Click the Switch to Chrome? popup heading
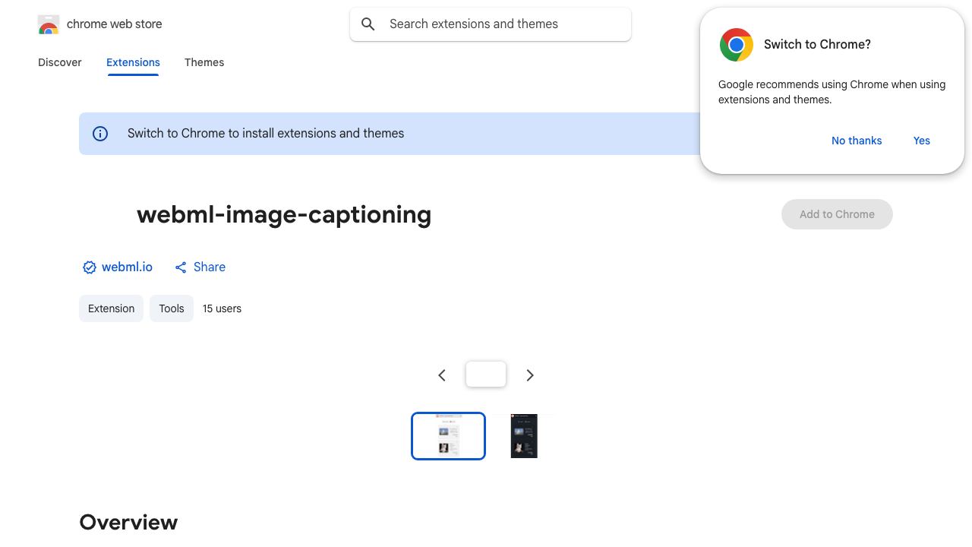The image size is (972, 547). click(x=817, y=45)
